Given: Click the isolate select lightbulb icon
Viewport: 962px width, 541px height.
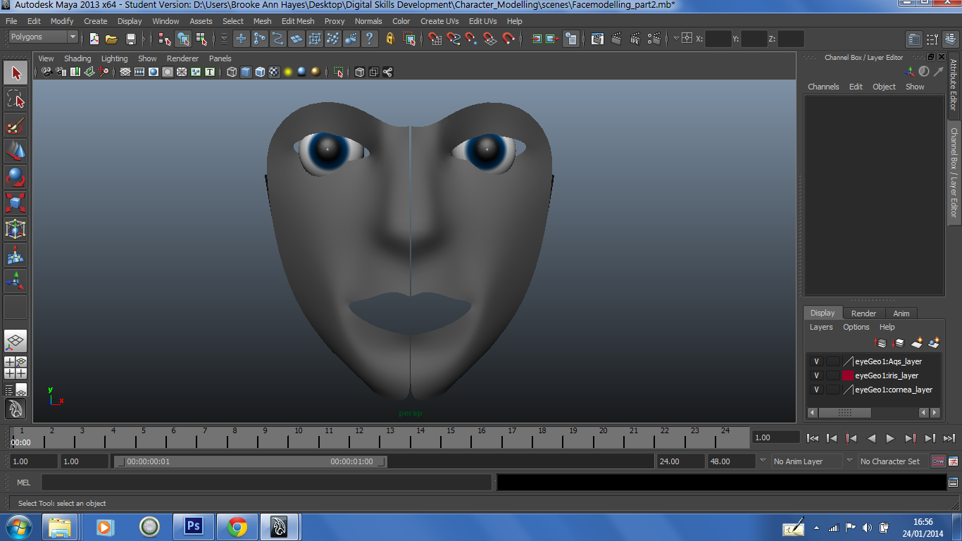Looking at the screenshot, I should (x=289, y=71).
